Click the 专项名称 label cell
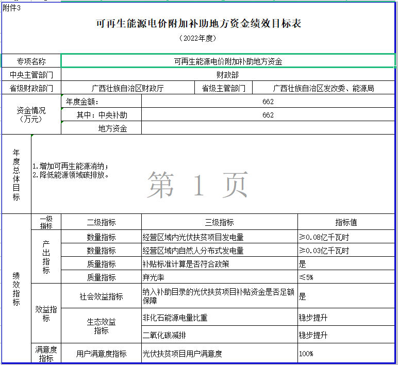Viewport: 398px width, 365px height. tap(31, 61)
